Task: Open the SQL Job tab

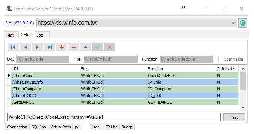Action: point(39,127)
